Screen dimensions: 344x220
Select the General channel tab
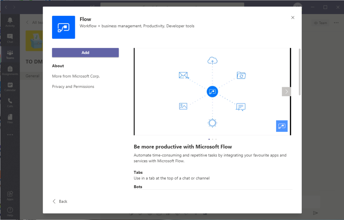32,76
